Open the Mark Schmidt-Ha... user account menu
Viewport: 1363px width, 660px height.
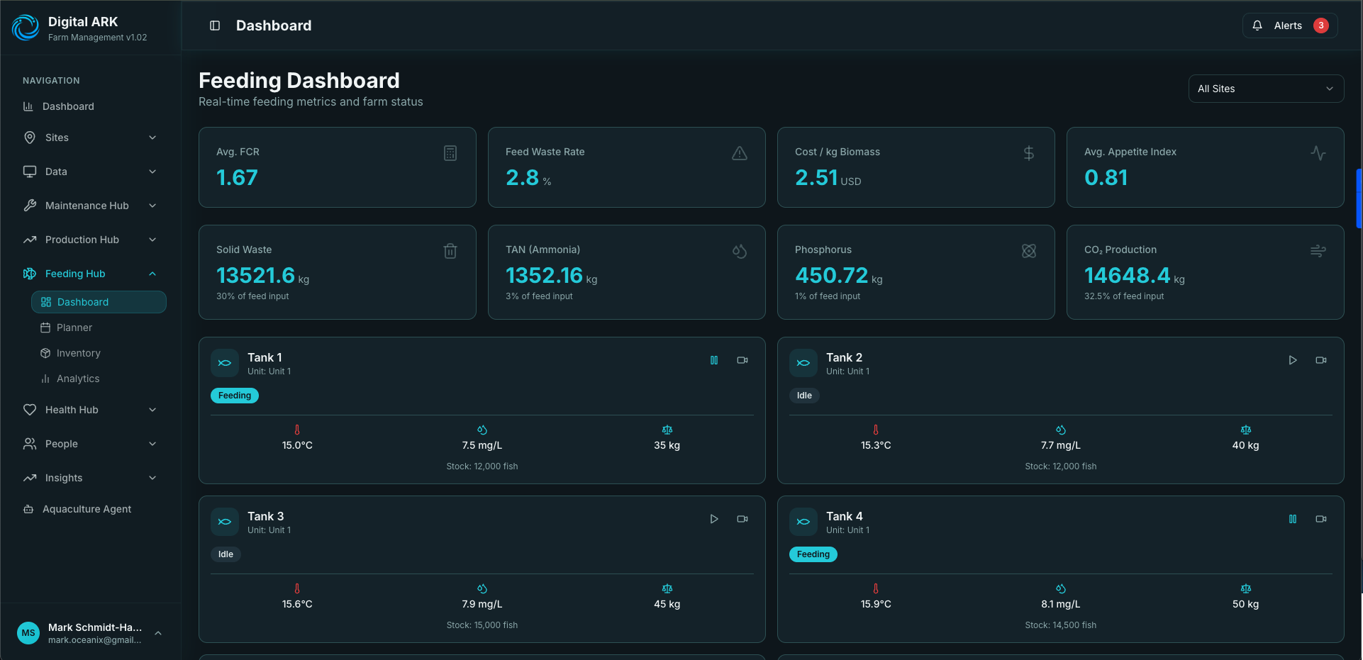[x=90, y=633]
